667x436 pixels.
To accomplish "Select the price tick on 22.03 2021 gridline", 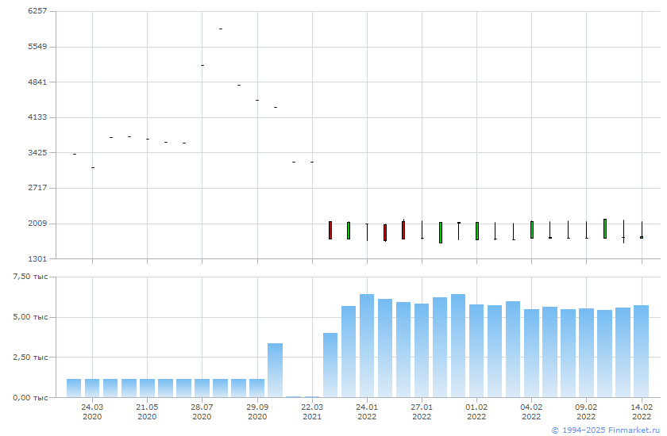I will click(x=312, y=163).
